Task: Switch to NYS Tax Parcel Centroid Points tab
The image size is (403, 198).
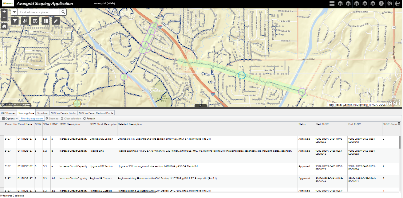Action: (x=96, y=113)
